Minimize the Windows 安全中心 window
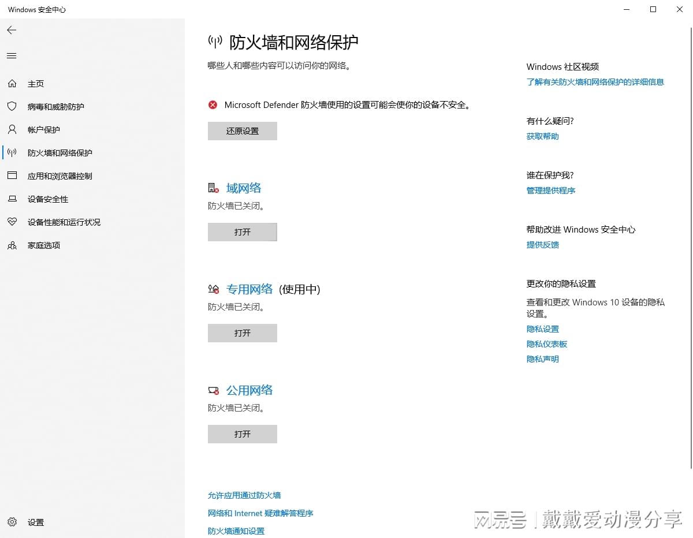 [627, 9]
